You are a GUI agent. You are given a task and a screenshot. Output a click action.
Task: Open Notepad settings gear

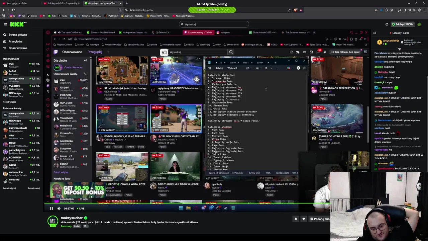(x=304, y=68)
